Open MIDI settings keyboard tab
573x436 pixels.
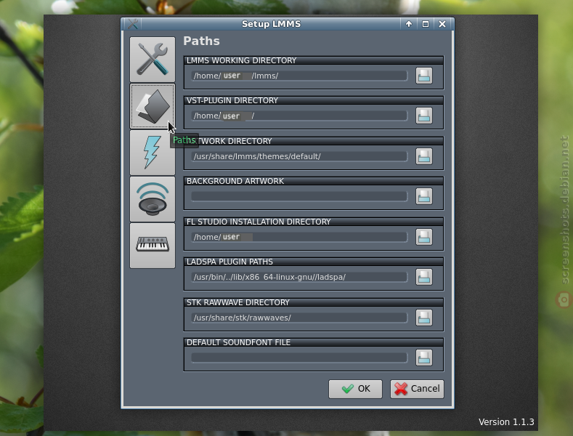click(x=153, y=246)
